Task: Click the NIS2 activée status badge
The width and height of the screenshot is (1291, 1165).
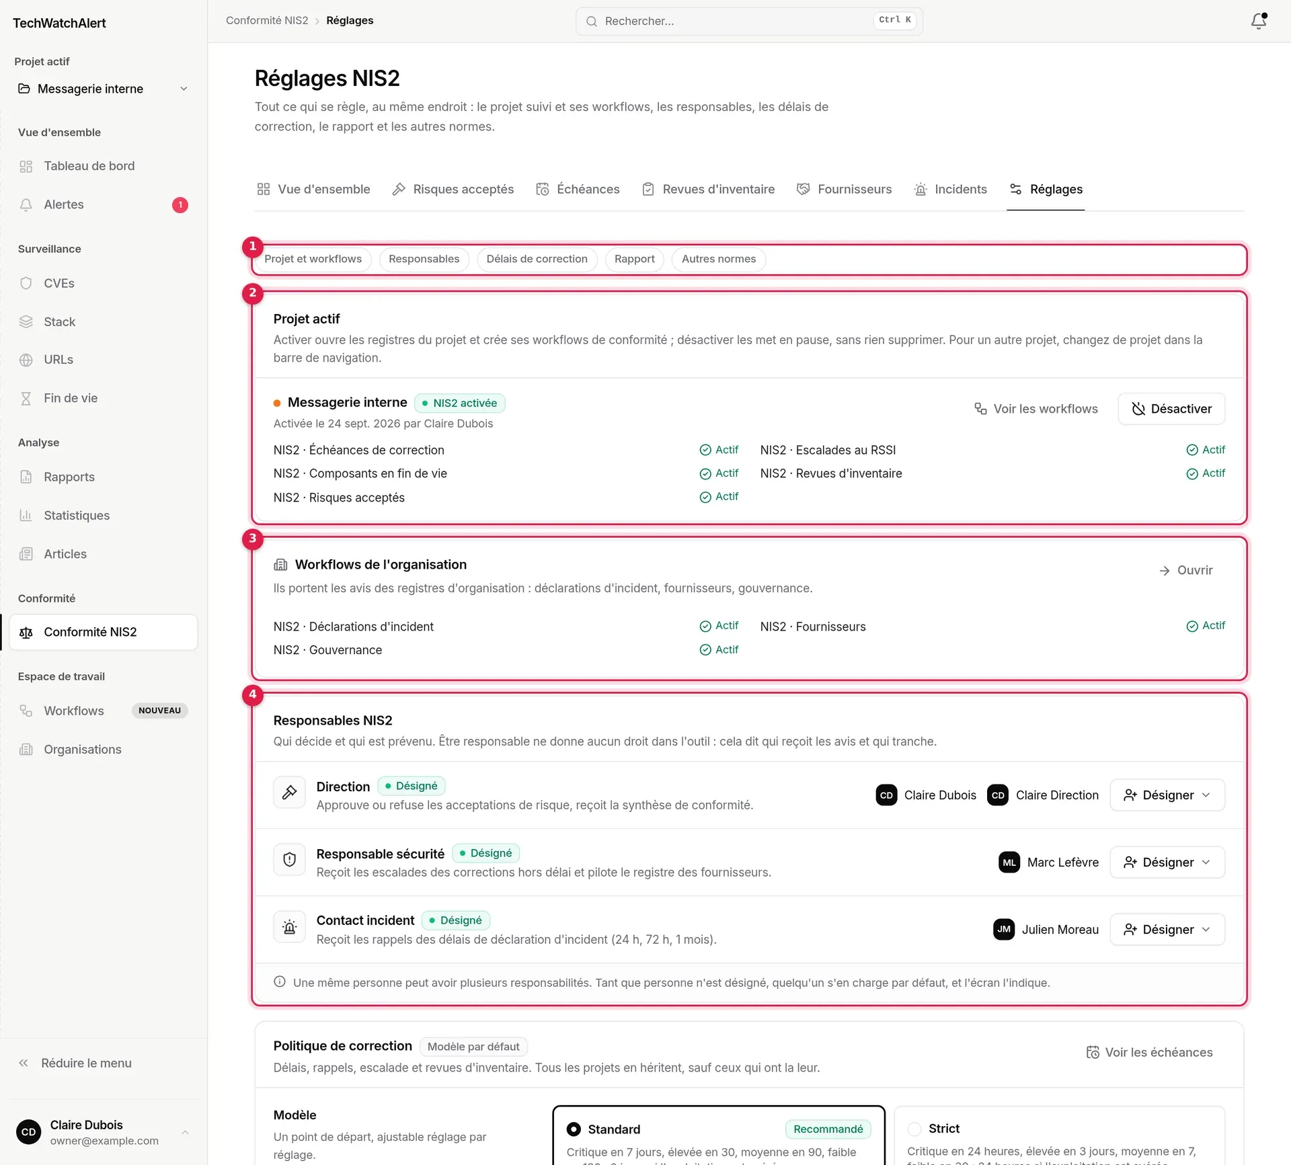Action: coord(460,403)
